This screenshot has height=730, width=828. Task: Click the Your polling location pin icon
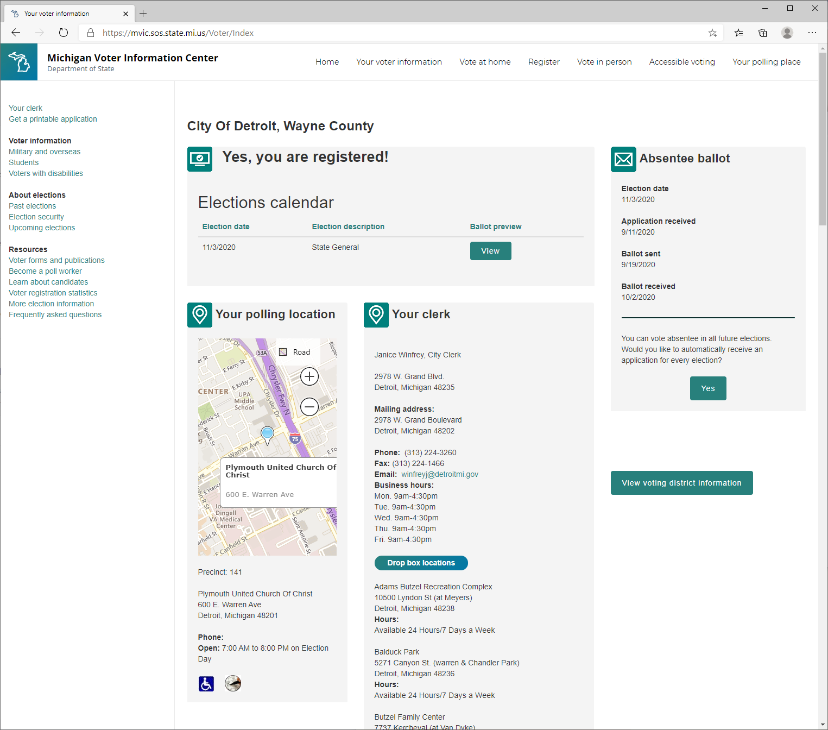click(200, 315)
